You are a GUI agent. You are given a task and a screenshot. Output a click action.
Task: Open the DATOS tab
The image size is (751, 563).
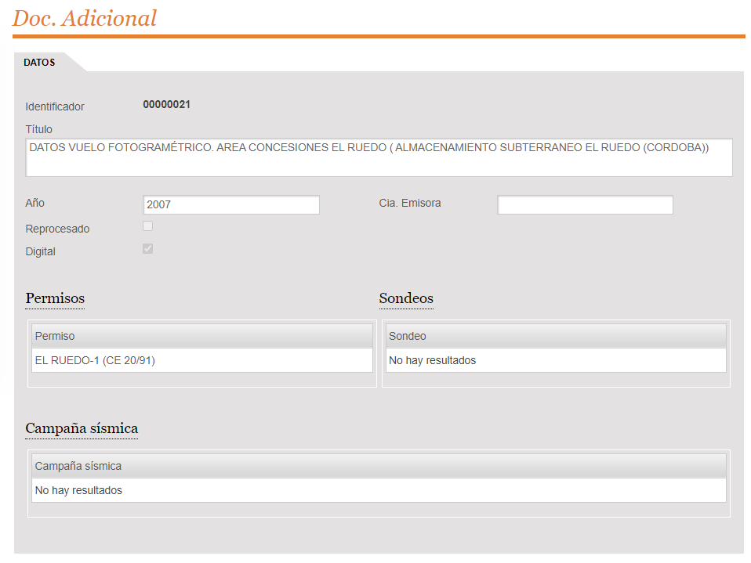[39, 62]
